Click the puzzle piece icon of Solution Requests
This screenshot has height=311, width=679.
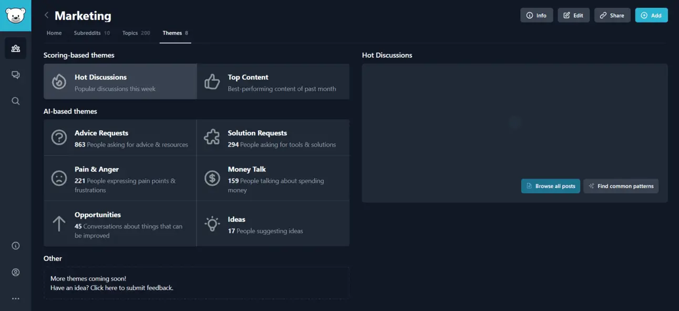(212, 138)
